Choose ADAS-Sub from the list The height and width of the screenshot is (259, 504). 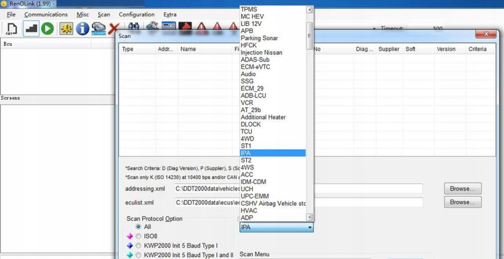click(x=273, y=60)
